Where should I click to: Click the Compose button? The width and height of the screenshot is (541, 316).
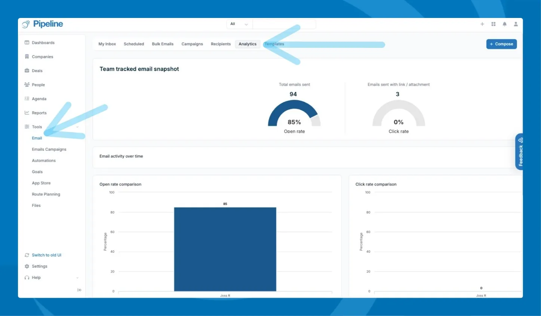pos(501,44)
